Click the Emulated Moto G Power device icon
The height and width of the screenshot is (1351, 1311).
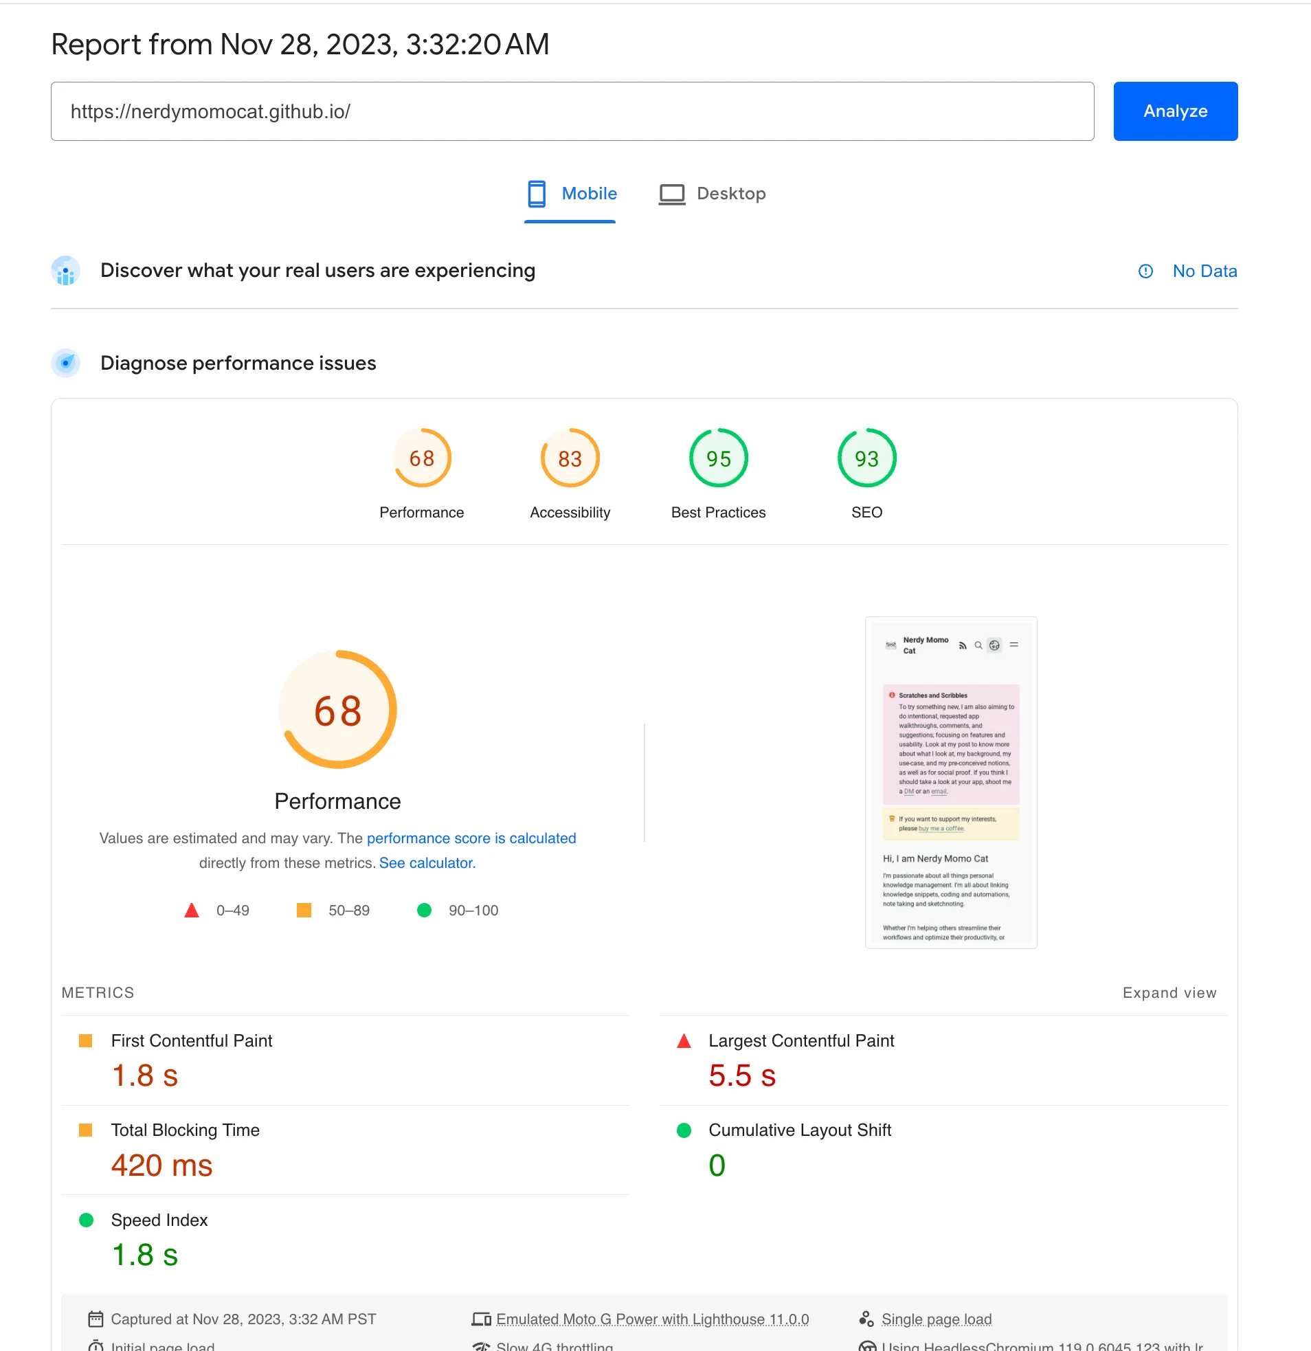(481, 1319)
